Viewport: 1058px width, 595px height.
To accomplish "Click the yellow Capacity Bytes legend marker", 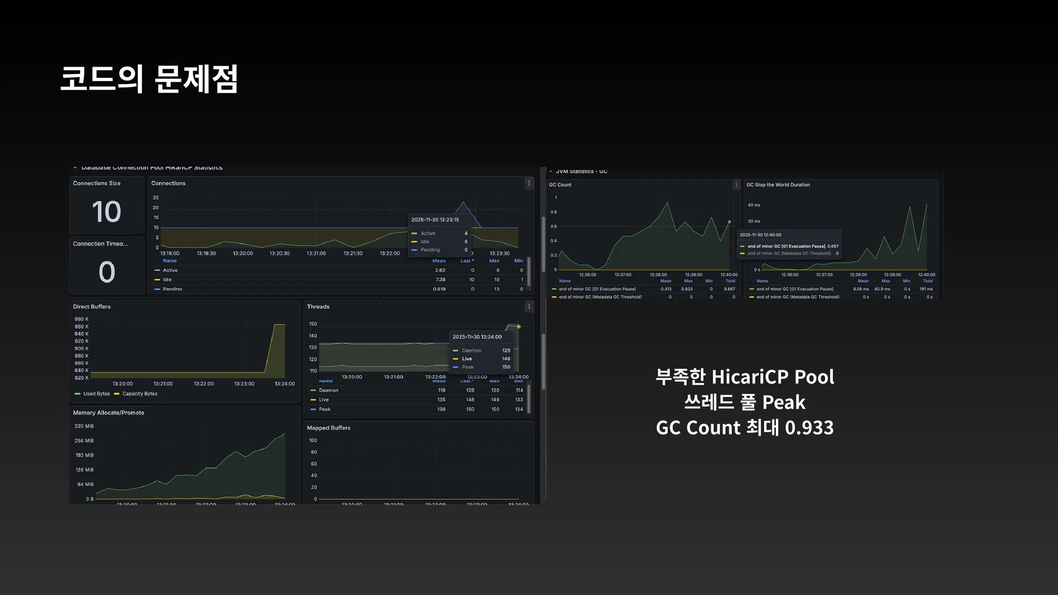I will pos(117,394).
